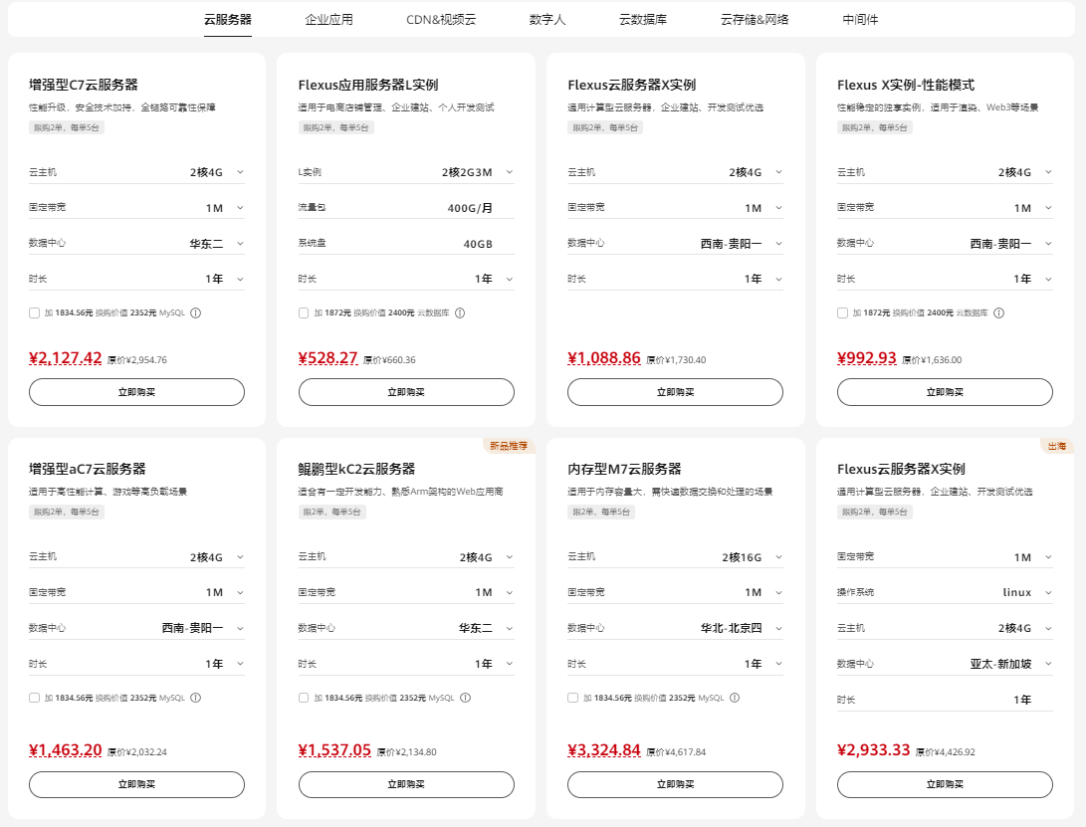Open 固定带宽 dropdown for 增强型C7云服务器
The height and width of the screenshot is (827, 1086).
(136, 208)
